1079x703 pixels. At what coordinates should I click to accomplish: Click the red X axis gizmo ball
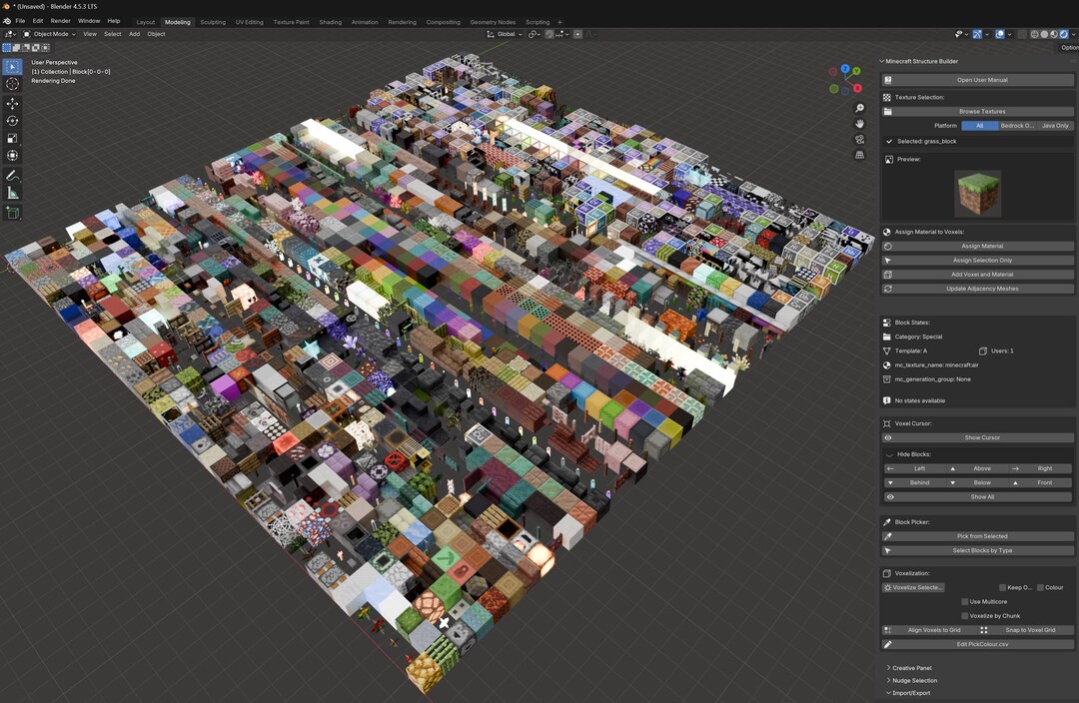pos(857,88)
